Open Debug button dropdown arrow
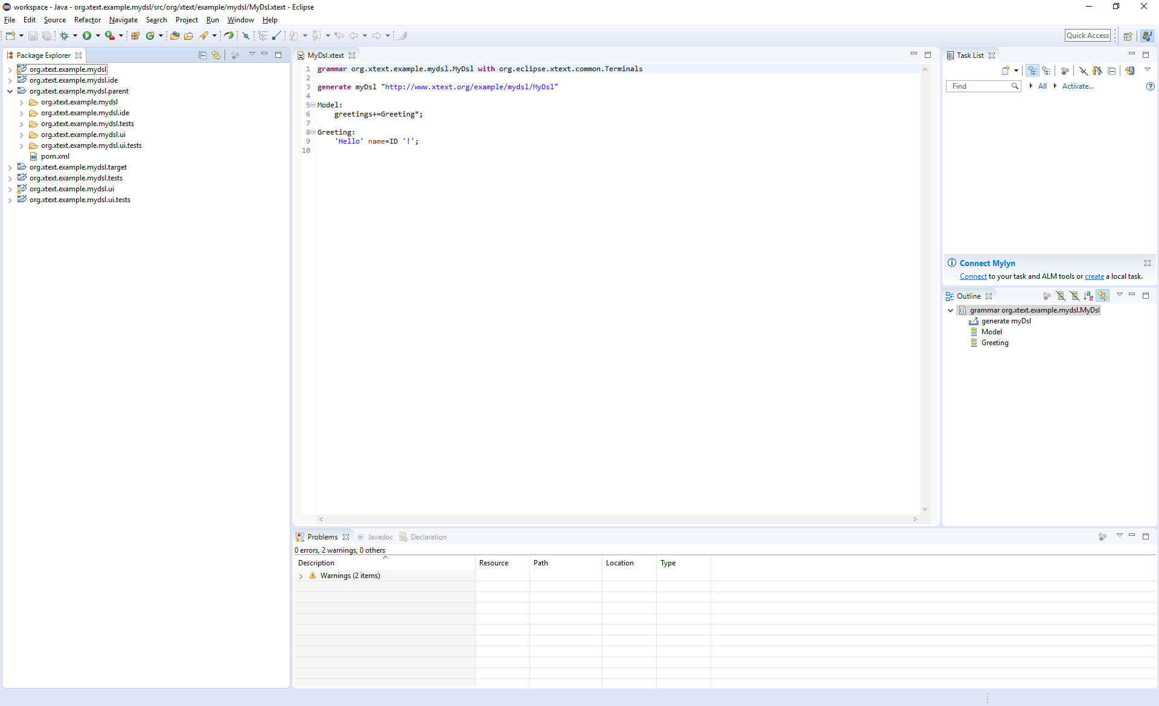The width and height of the screenshot is (1159, 706). [75, 36]
